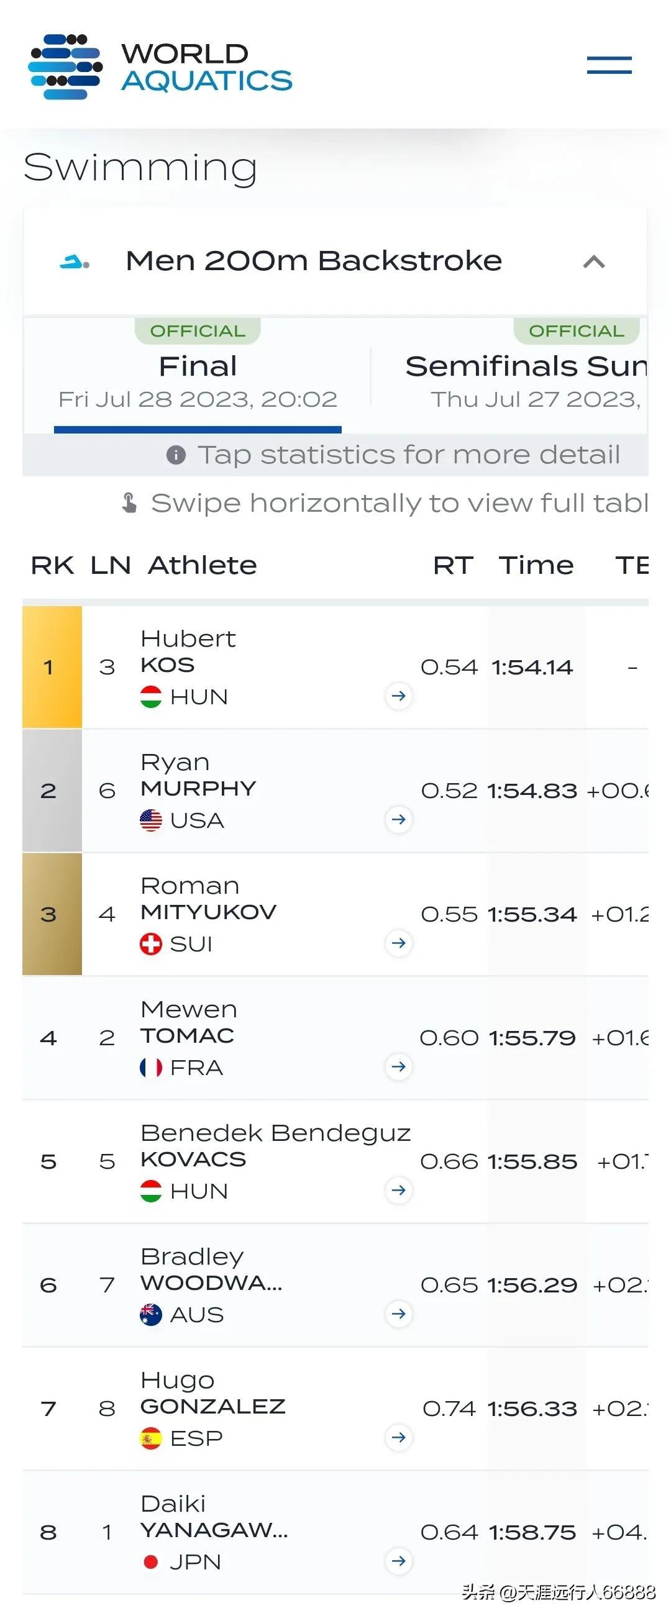Select Mityukov's 1:55.34 time statistic
This screenshot has width=671, height=1616.
pos(532,914)
